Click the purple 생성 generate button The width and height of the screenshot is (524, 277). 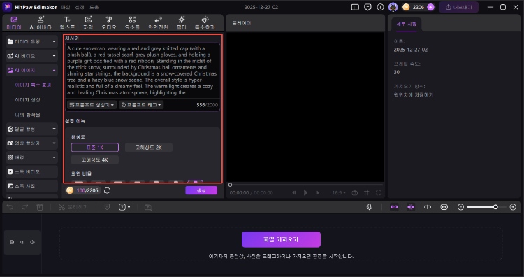201,190
